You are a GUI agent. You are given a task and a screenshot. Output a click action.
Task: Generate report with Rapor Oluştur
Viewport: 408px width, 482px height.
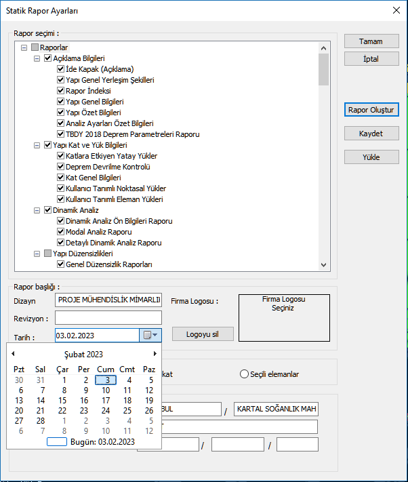tap(371, 110)
